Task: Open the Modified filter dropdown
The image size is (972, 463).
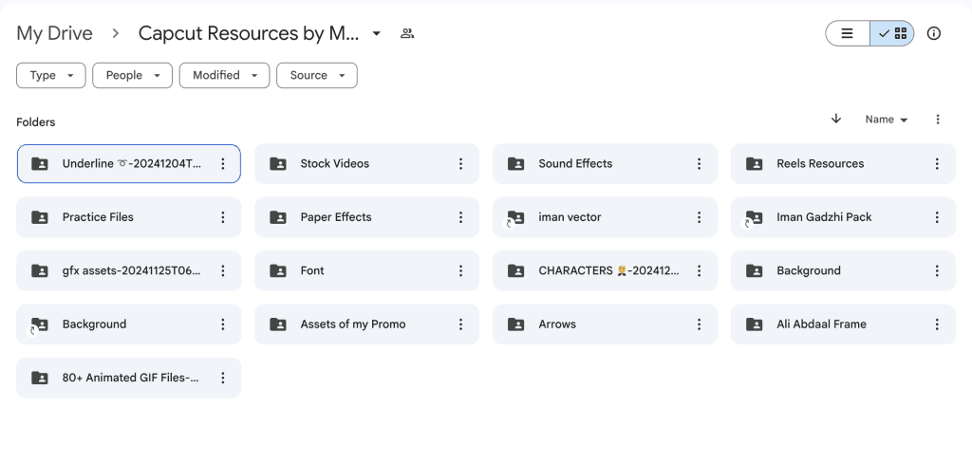Action: point(224,76)
